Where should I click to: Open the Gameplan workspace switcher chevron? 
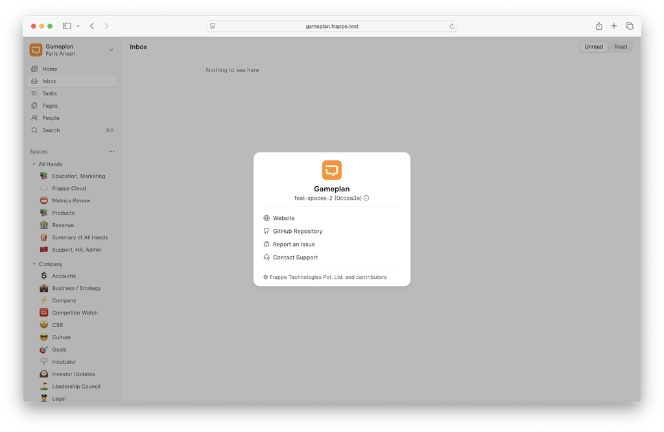pyautogui.click(x=111, y=49)
